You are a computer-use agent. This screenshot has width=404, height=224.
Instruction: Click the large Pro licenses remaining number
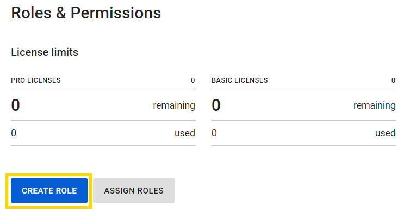point(15,105)
